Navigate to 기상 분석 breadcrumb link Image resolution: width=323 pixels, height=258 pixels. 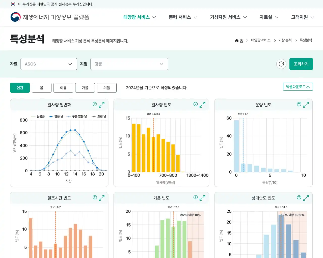click(x=285, y=40)
